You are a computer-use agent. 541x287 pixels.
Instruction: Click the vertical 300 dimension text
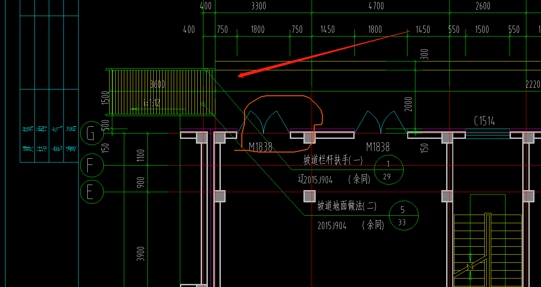tap(424, 54)
